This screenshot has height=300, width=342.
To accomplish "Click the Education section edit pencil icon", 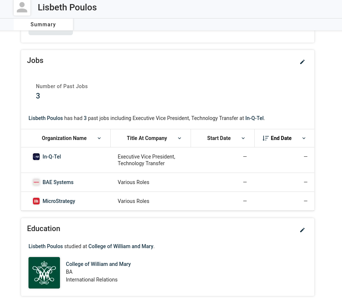I will [302, 230].
